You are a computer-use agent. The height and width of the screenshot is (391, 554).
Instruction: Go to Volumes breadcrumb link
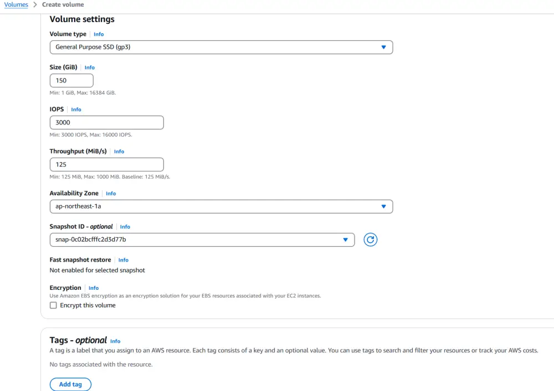(16, 4)
